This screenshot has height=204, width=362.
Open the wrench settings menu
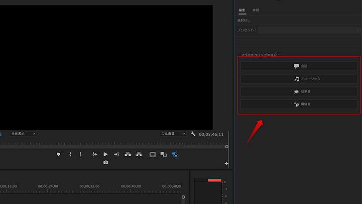click(193, 134)
